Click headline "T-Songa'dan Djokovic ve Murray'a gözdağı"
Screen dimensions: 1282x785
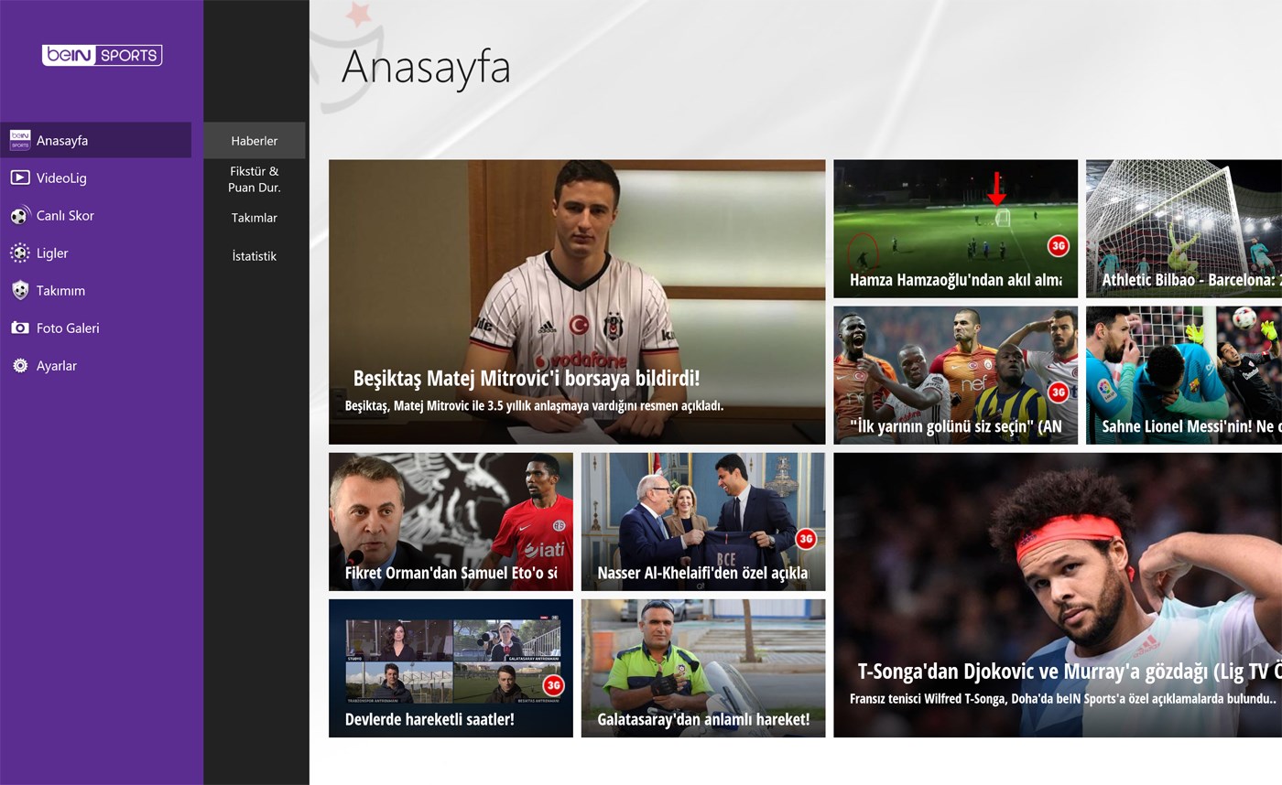click(1069, 672)
